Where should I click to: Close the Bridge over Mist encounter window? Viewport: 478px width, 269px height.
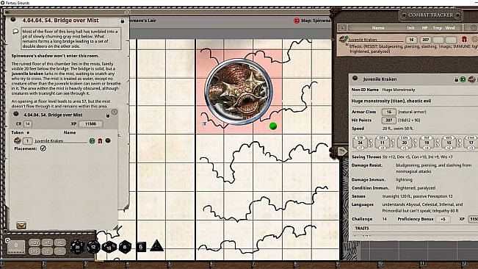115,112
